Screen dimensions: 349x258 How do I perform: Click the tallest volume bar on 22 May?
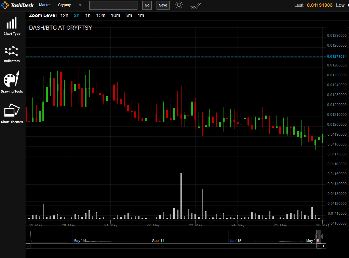click(181, 196)
